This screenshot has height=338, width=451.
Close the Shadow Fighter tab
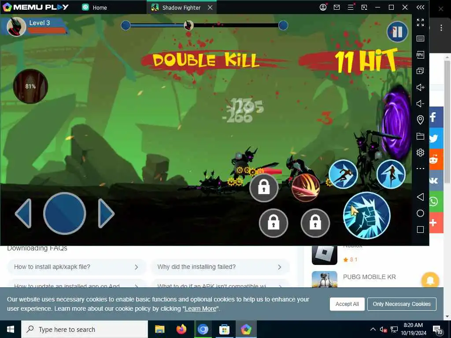pos(210,7)
